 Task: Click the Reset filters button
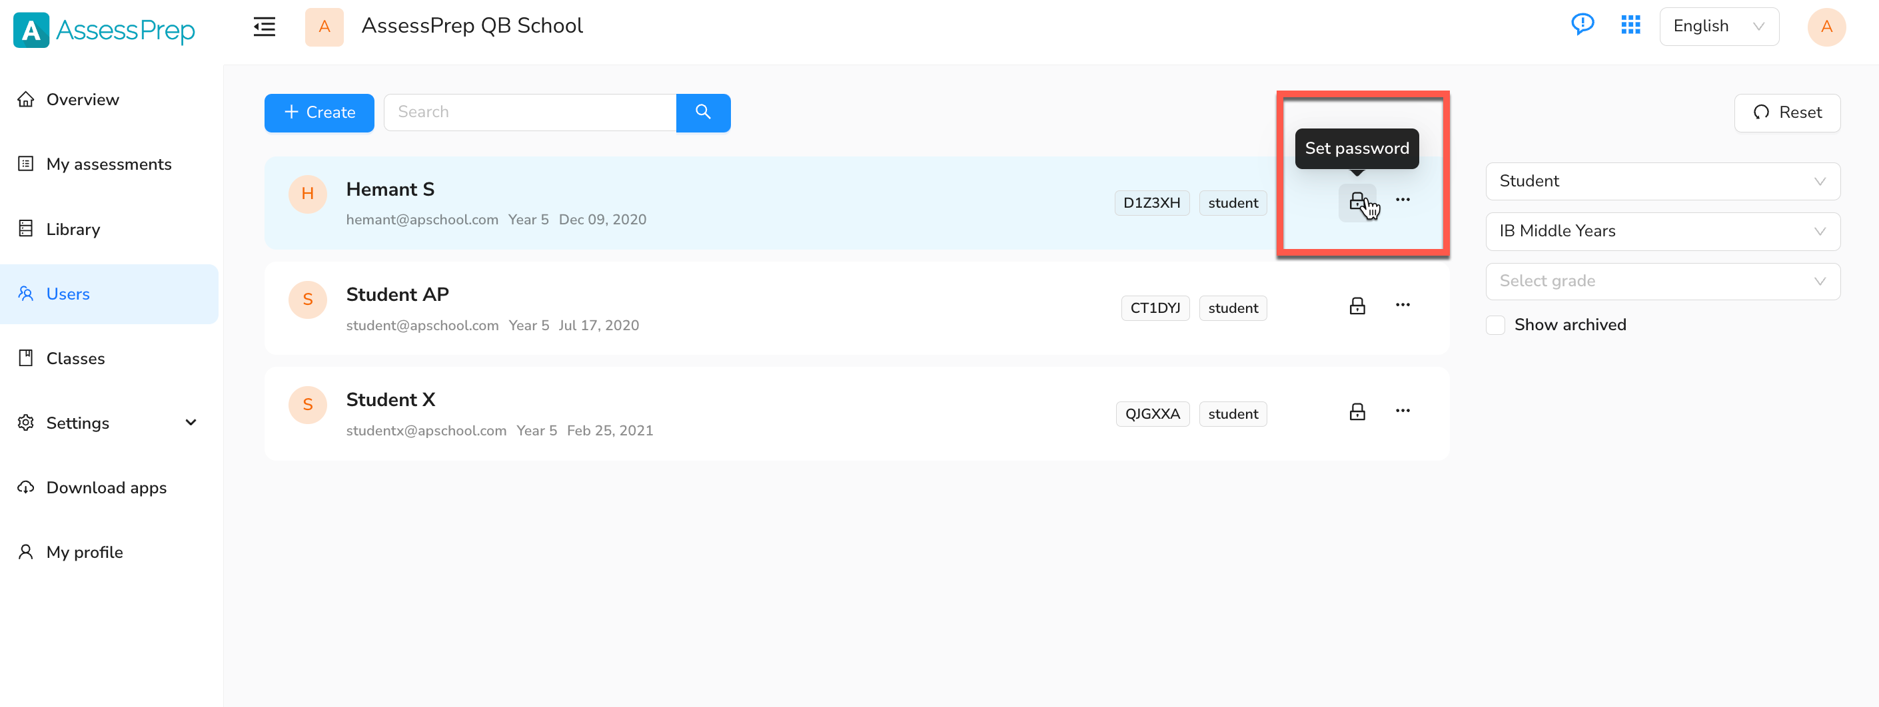(1786, 113)
